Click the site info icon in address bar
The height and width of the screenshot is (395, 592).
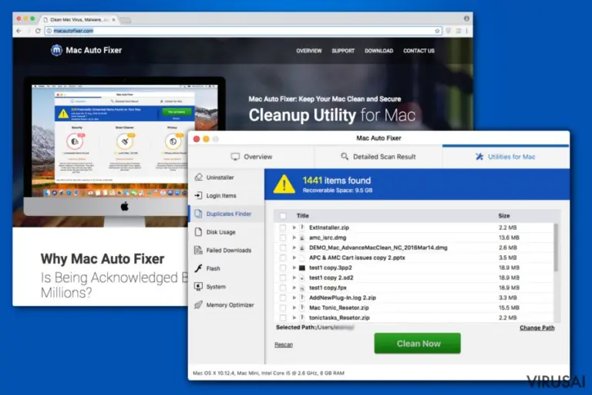point(49,31)
